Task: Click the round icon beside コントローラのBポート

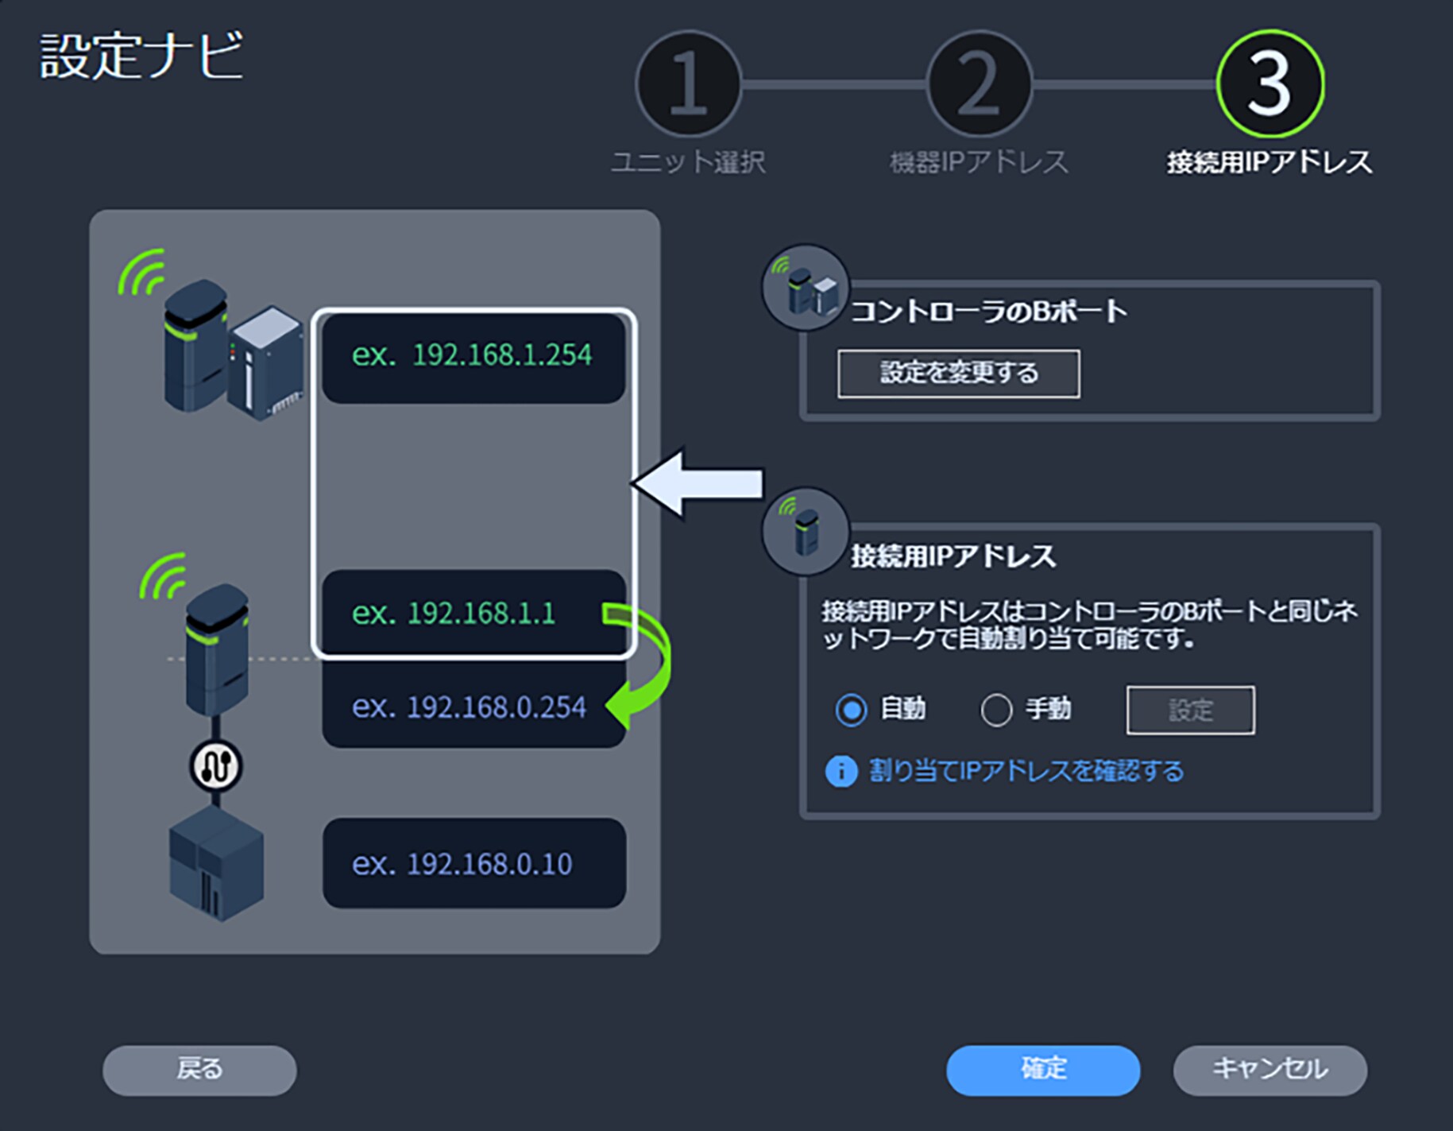Action: point(805,288)
